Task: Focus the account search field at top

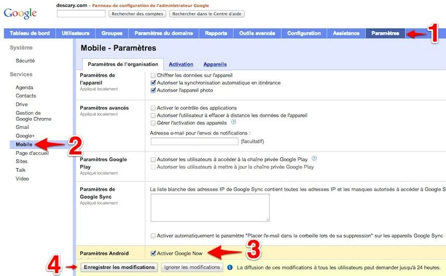Action: coord(81,14)
